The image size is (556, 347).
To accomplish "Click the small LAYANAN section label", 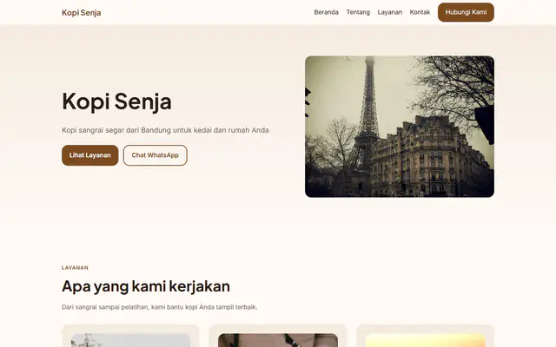I will click(x=75, y=268).
